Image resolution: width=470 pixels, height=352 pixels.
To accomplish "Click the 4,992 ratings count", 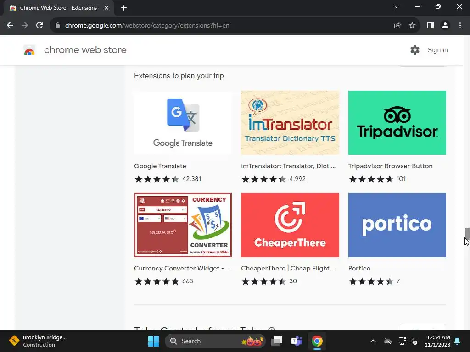I will [297, 179].
